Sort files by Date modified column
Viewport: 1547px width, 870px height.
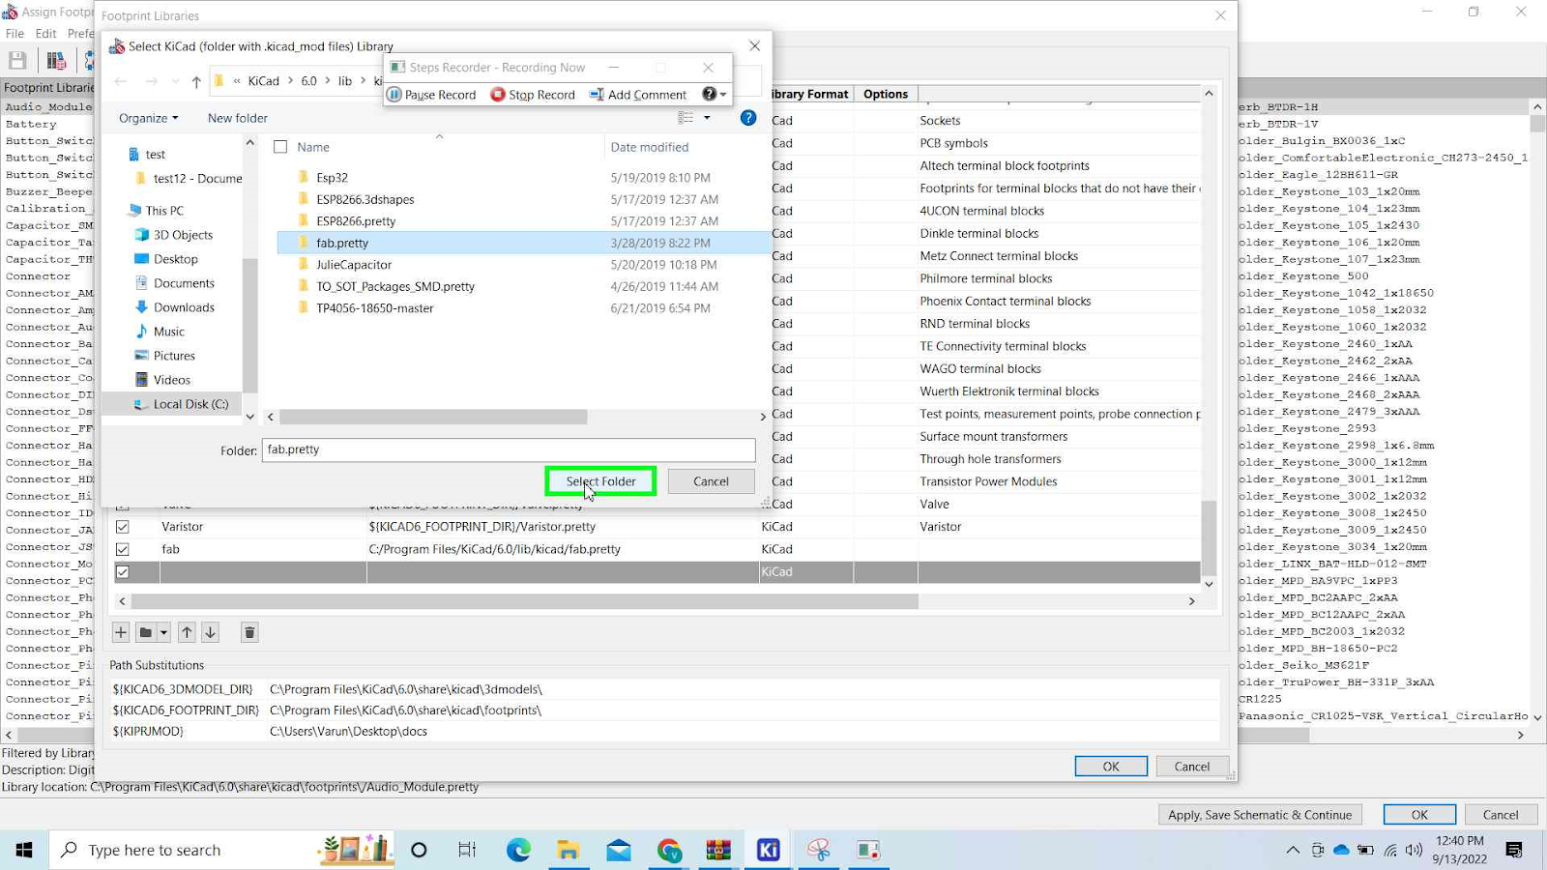(x=649, y=147)
